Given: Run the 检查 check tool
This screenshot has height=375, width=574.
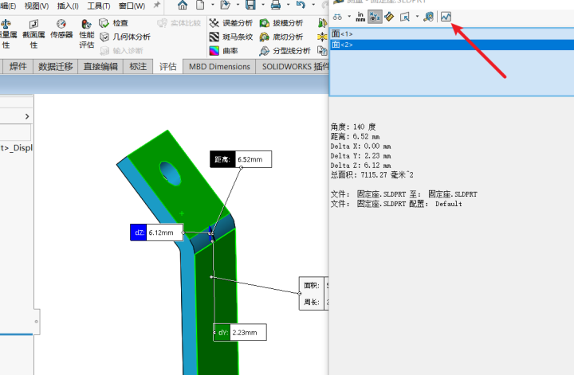Looking at the screenshot, I should (113, 23).
